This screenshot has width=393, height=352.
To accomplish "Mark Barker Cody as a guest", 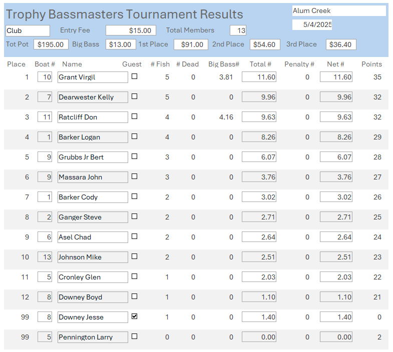I will pos(134,196).
